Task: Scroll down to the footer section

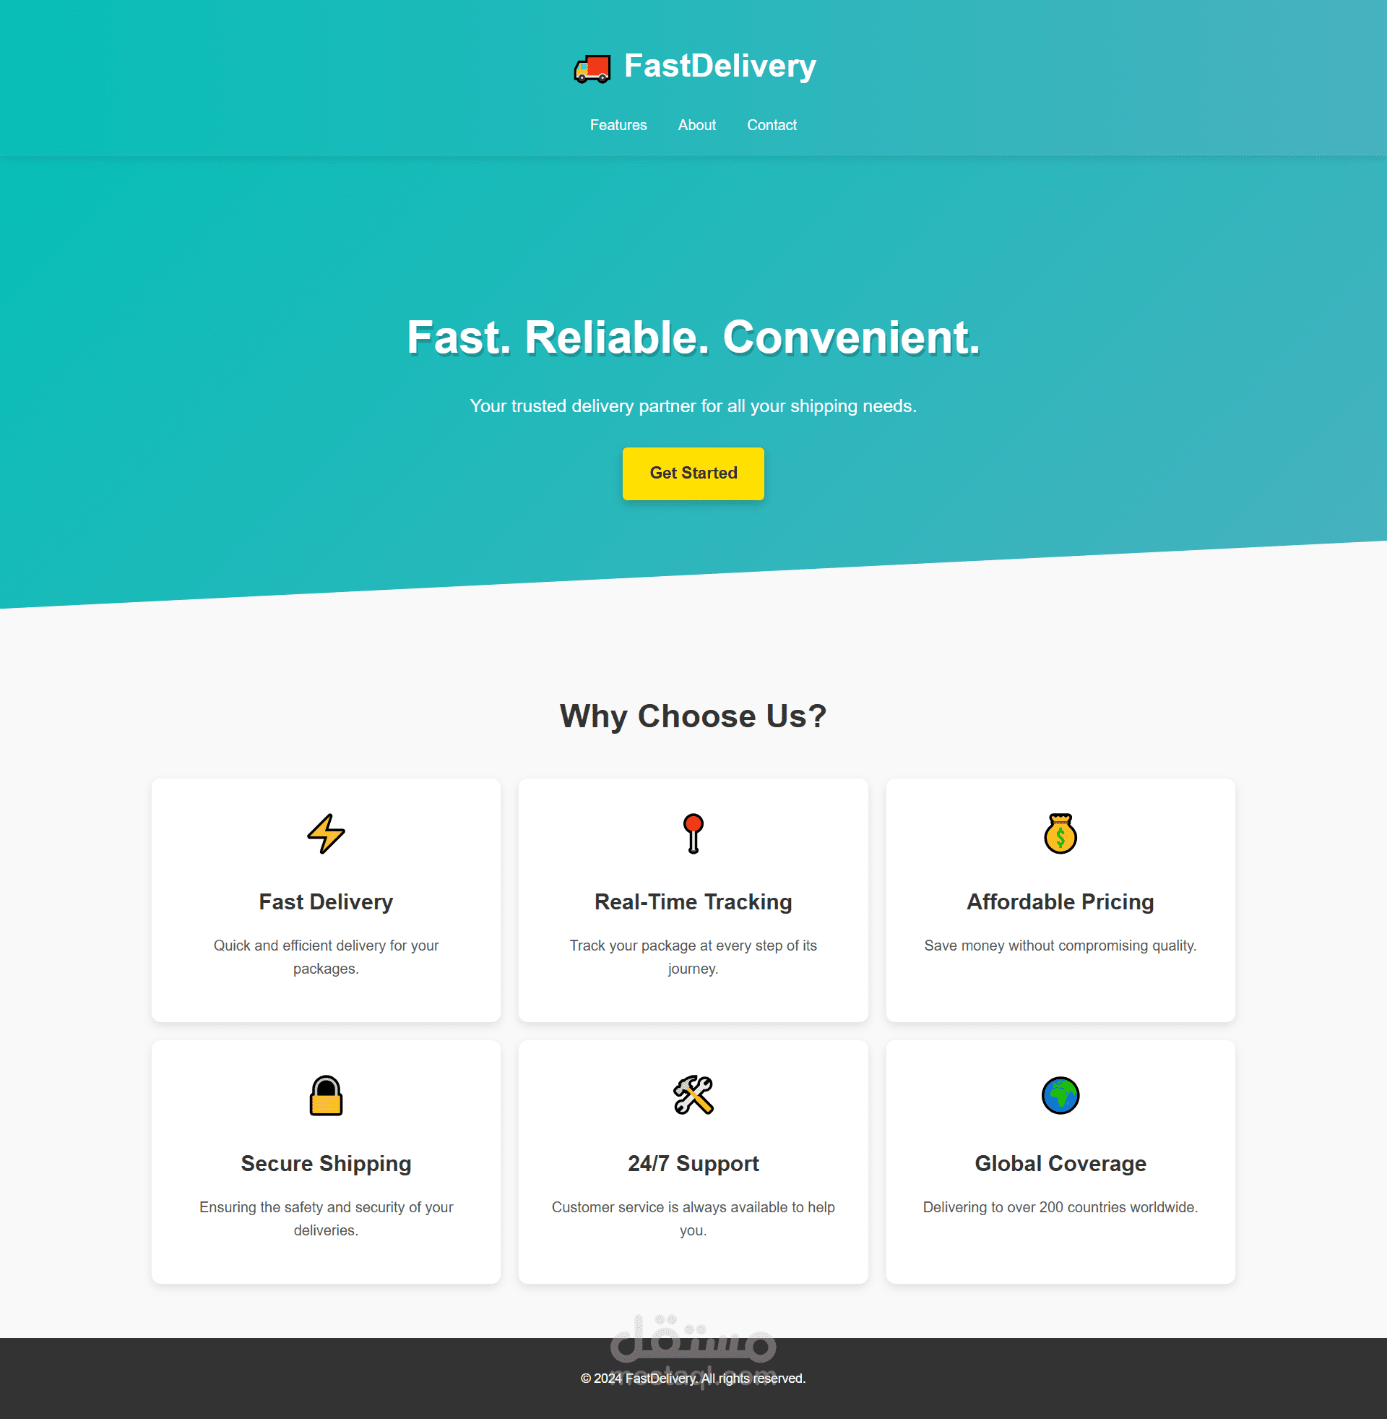Action: coord(693,1379)
